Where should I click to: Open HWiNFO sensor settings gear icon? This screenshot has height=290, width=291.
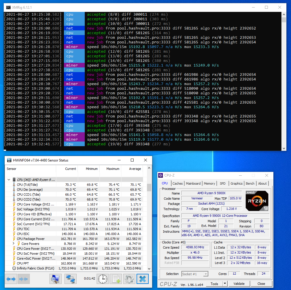point(129,279)
